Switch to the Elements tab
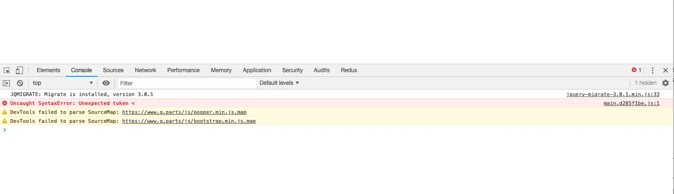Screen dimensions: 674x194 (48, 70)
